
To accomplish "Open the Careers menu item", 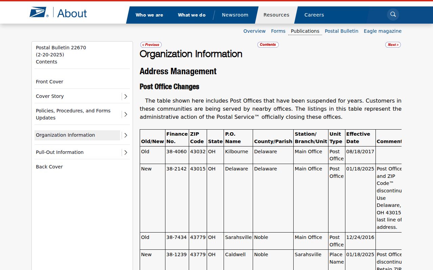I will tap(314, 15).
